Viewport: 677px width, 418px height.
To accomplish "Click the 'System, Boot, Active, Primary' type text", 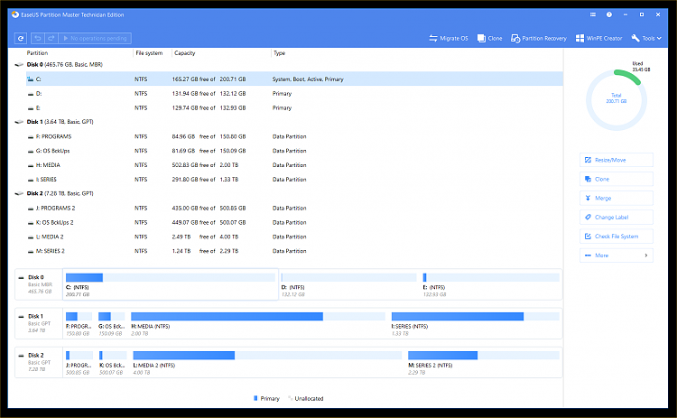I will pyautogui.click(x=308, y=79).
